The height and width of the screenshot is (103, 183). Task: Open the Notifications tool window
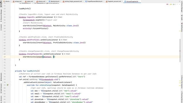coord(182,27)
